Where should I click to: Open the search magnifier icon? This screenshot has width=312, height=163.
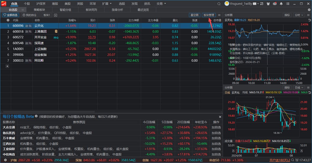tap(219, 4)
